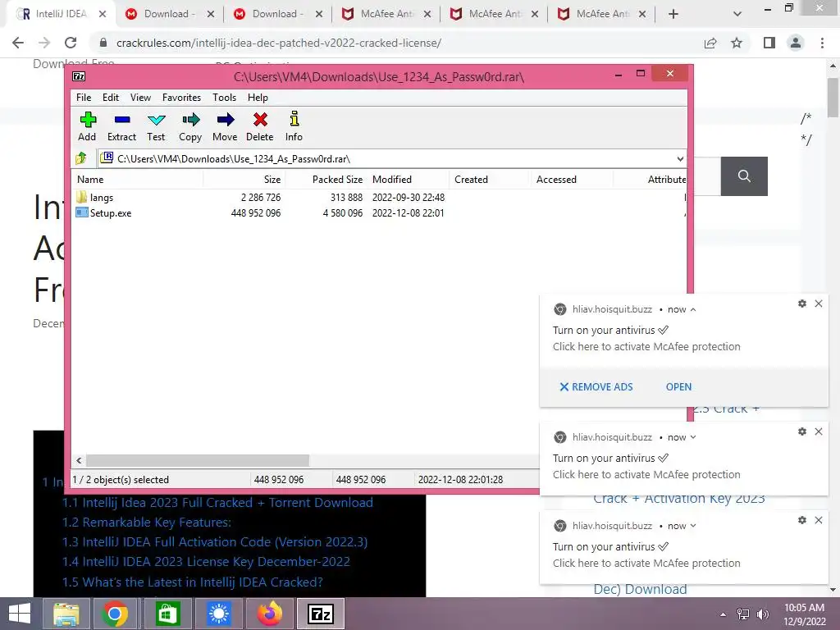Open Firefox from the taskbar
The height and width of the screenshot is (630, 840).
[269, 614]
